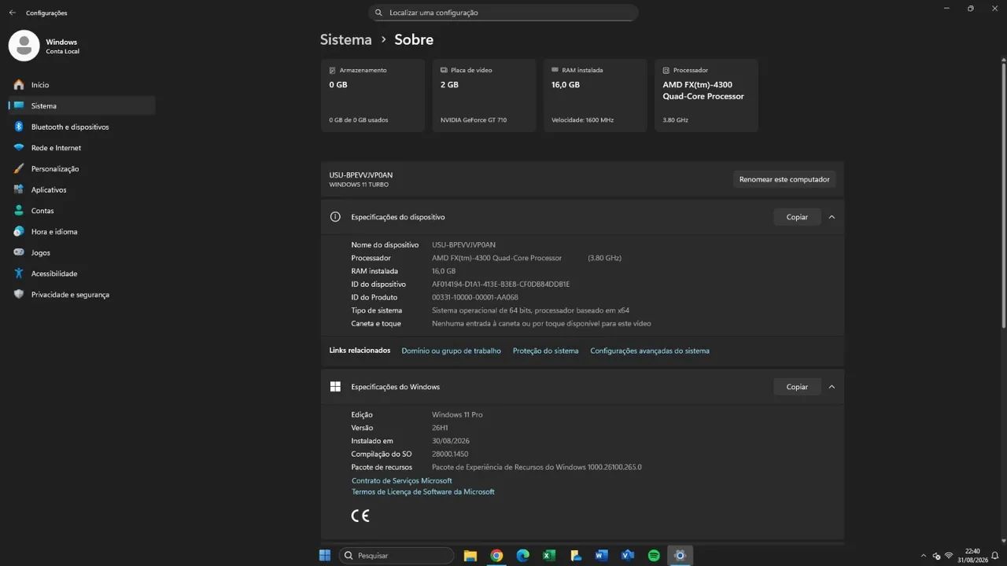Open Início in the sidebar
The height and width of the screenshot is (566, 1007).
(82, 85)
